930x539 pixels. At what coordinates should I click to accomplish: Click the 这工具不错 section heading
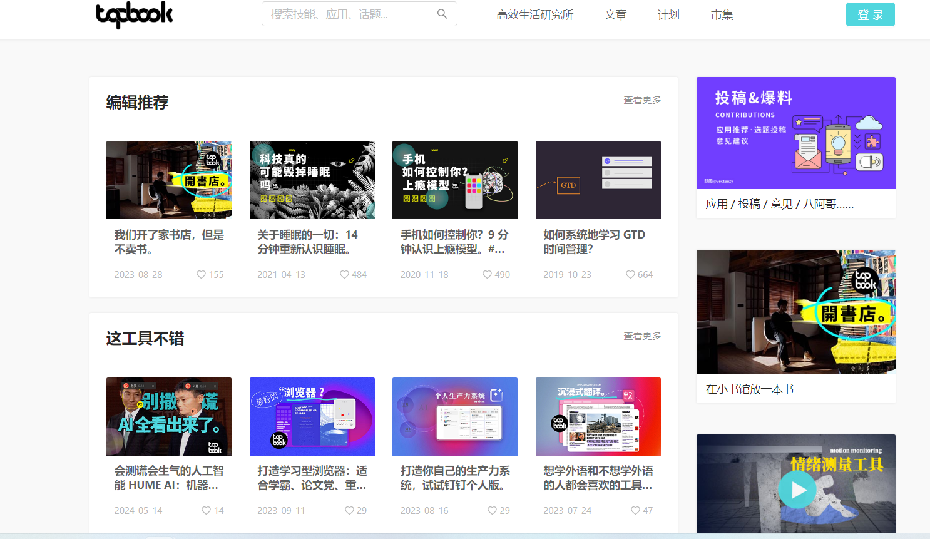pos(145,338)
